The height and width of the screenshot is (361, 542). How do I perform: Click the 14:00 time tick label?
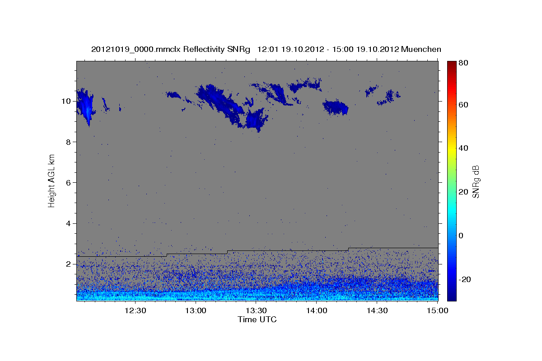[317, 310]
